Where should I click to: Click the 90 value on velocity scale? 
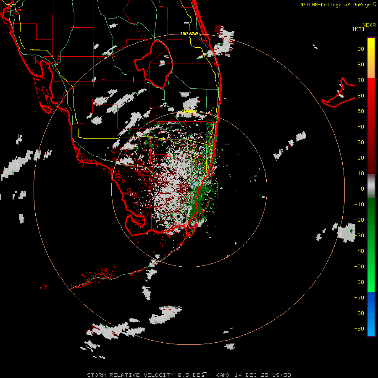361,49
